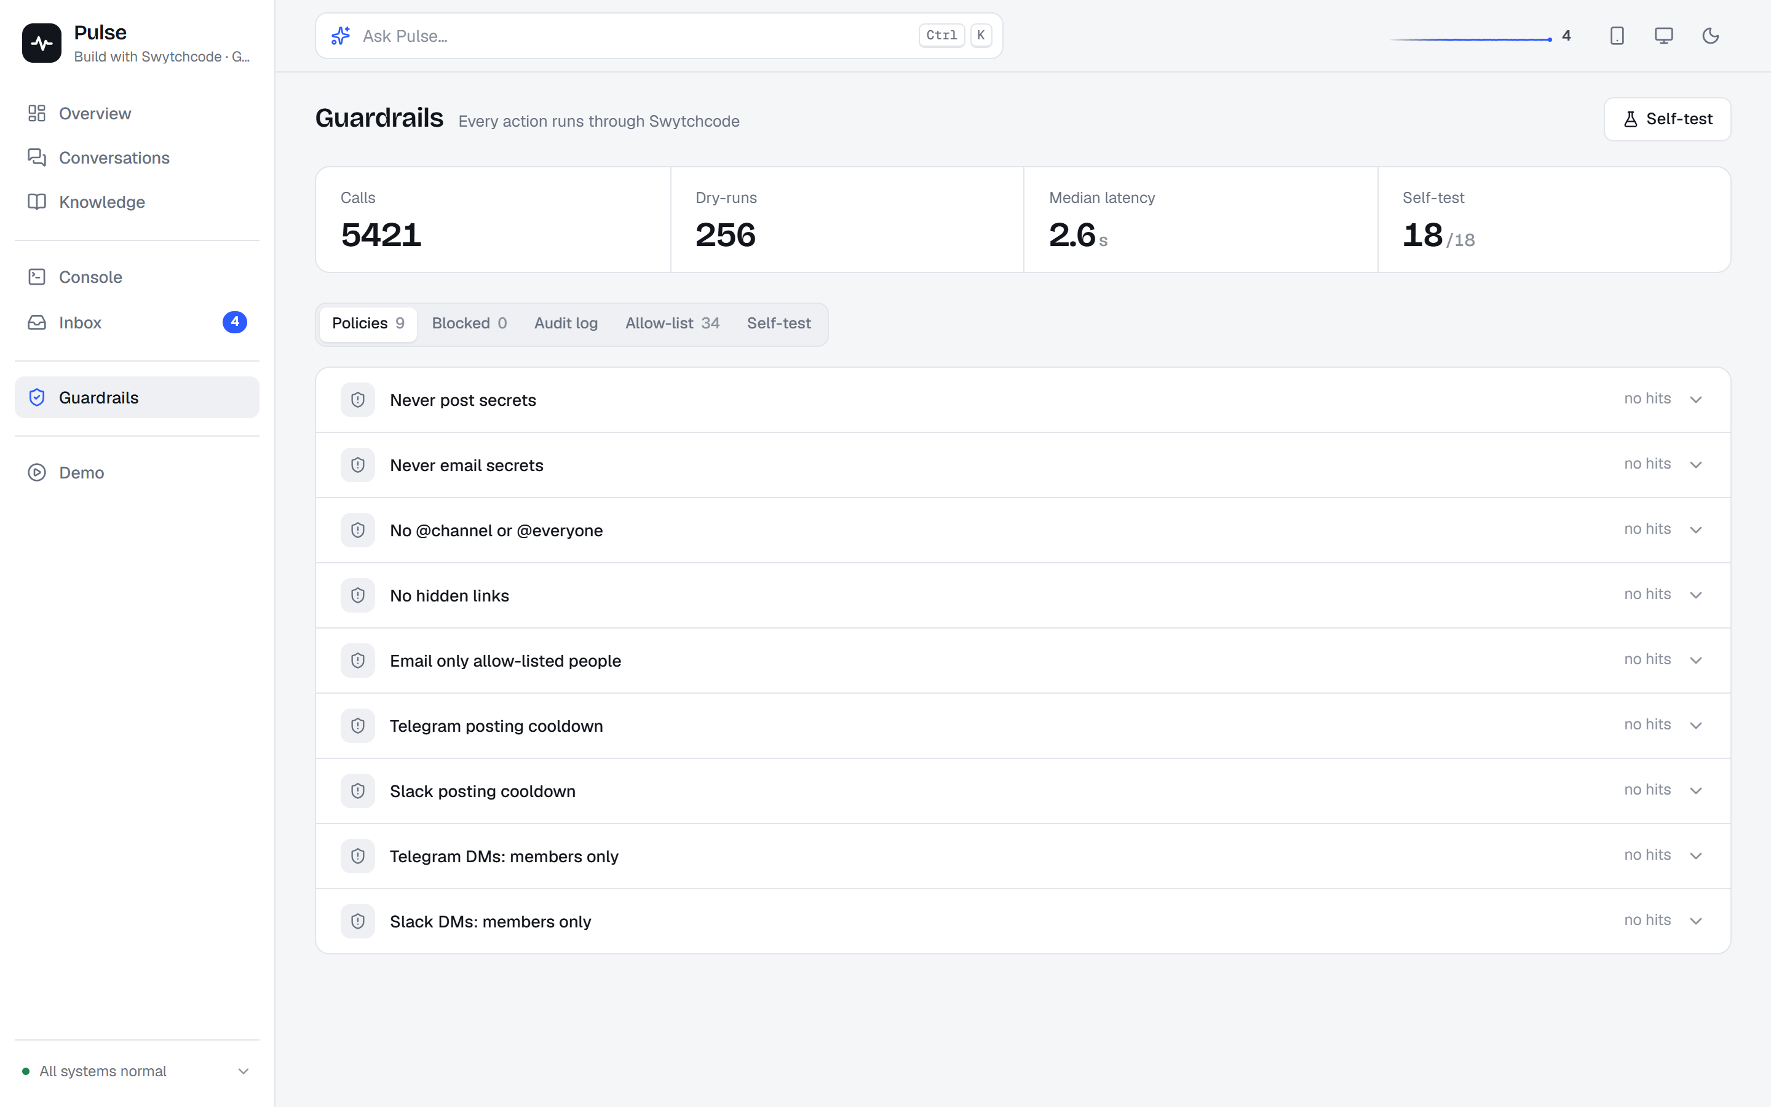The width and height of the screenshot is (1771, 1107).
Task: Go to Overview in the sidebar
Action: 137,114
